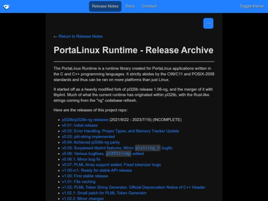The width and height of the screenshot is (268, 201).
Task: Open the Release Notes tab
Action: [105, 6]
